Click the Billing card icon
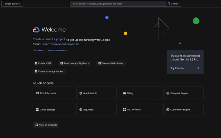221x138 pixels. [124, 93]
